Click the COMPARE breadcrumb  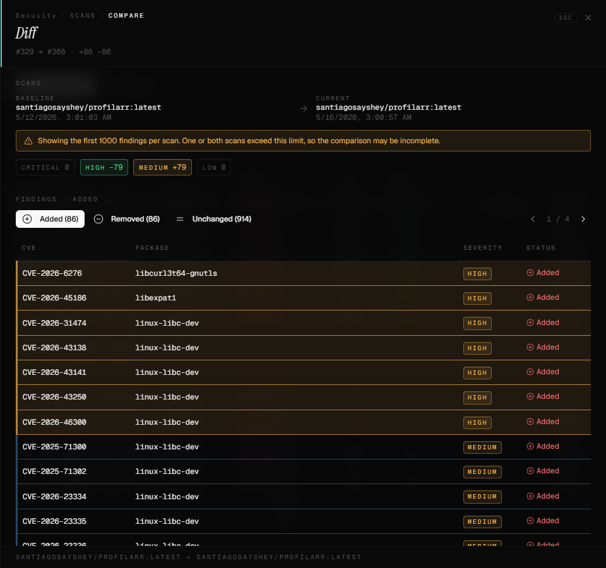tap(126, 16)
